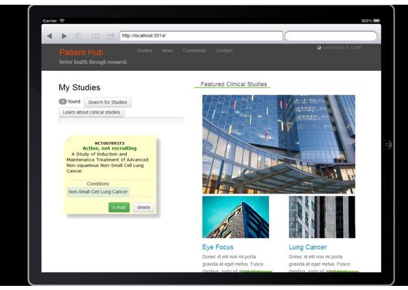Click the better health through research tagline
This screenshot has height=290, width=408.
point(93,62)
